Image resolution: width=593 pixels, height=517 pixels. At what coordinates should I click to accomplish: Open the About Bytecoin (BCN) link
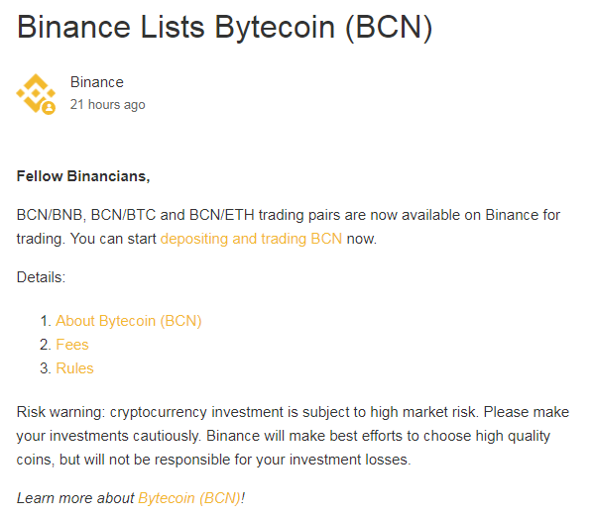pyautogui.click(x=129, y=321)
